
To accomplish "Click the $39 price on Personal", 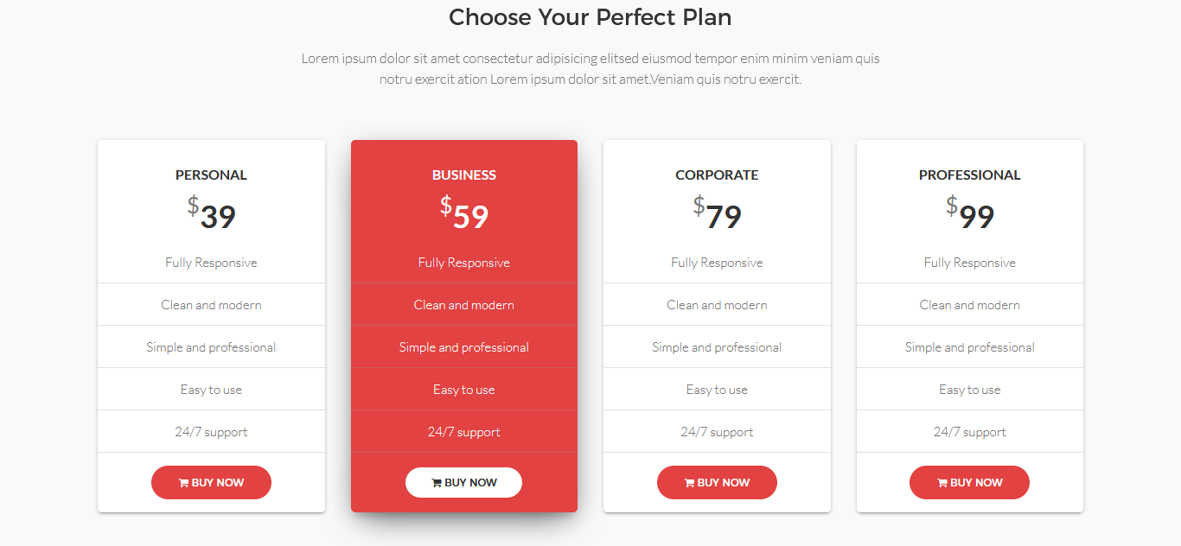I will 211,213.
